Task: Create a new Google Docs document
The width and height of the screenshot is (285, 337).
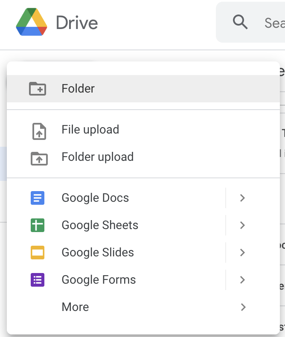Action: 116,198
